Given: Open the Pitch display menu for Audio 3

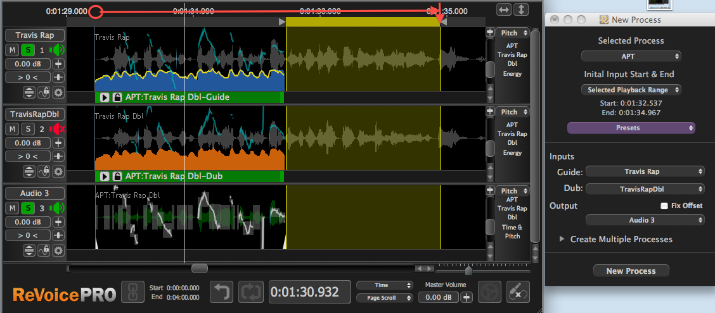Looking at the screenshot, I should (x=512, y=191).
